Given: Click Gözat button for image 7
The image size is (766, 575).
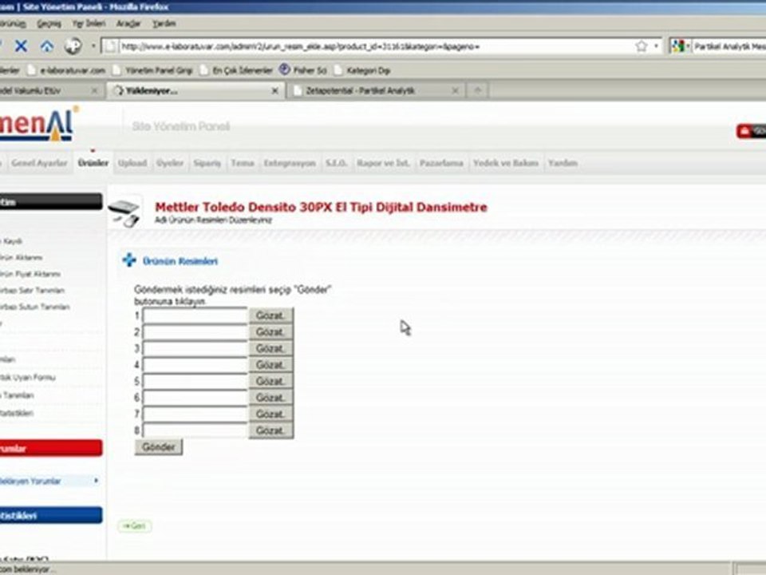Looking at the screenshot, I should (271, 414).
